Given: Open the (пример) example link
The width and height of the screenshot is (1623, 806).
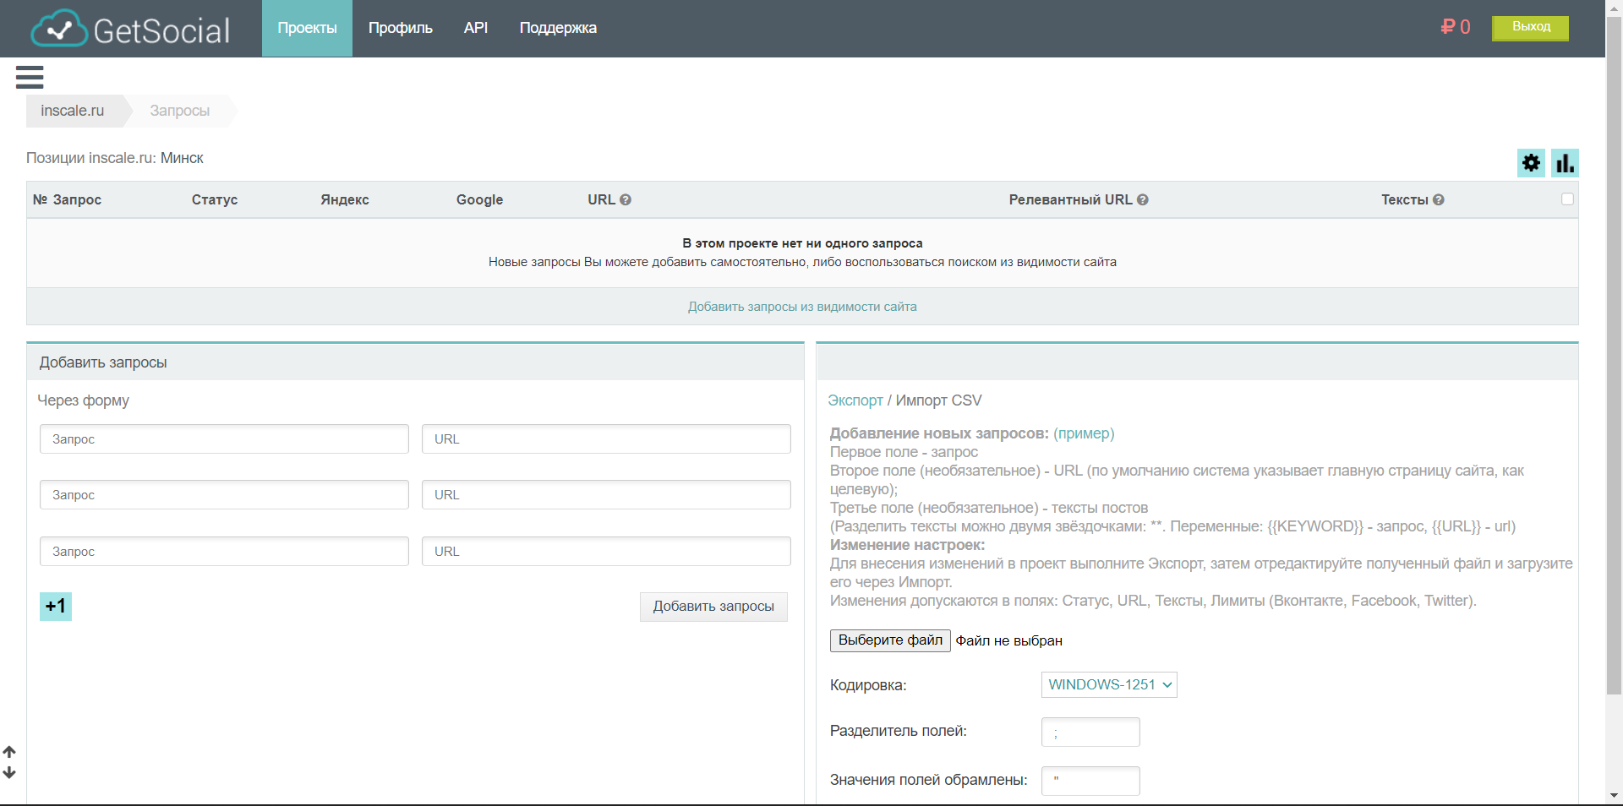Looking at the screenshot, I should [1084, 433].
